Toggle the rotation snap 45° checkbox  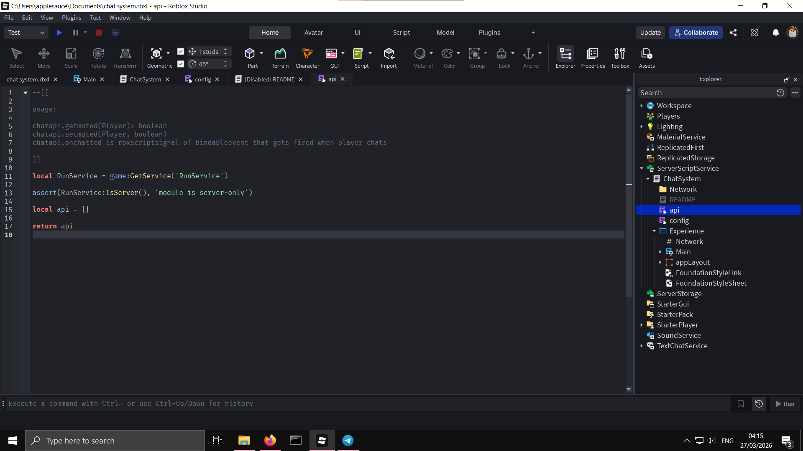click(181, 64)
